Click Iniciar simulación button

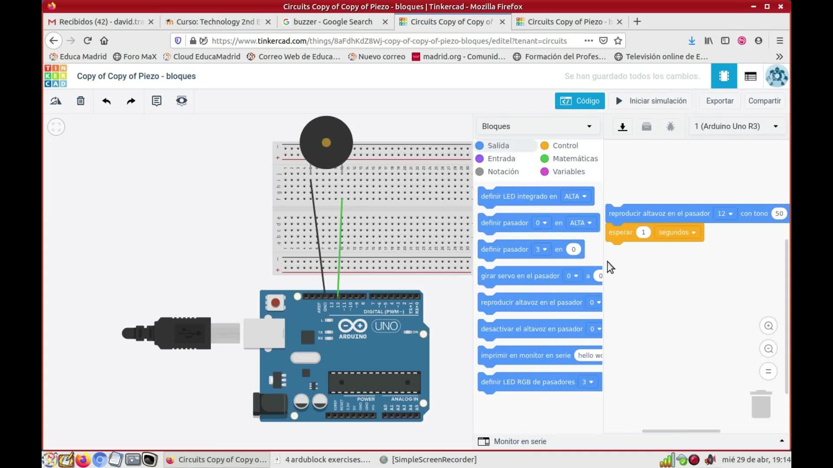[x=651, y=101]
